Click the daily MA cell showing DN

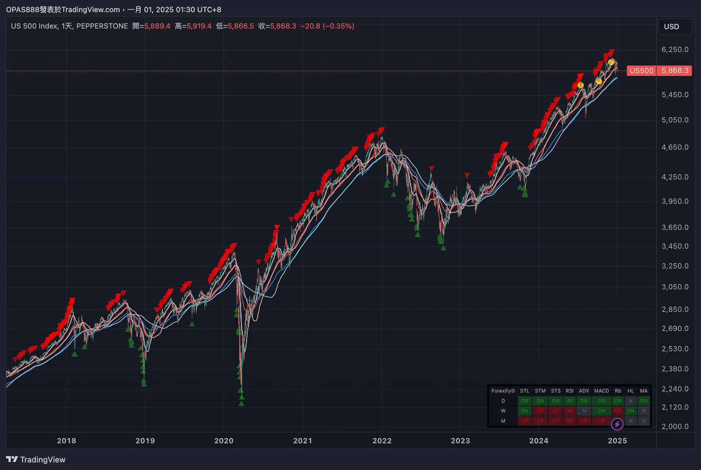pyautogui.click(x=644, y=401)
